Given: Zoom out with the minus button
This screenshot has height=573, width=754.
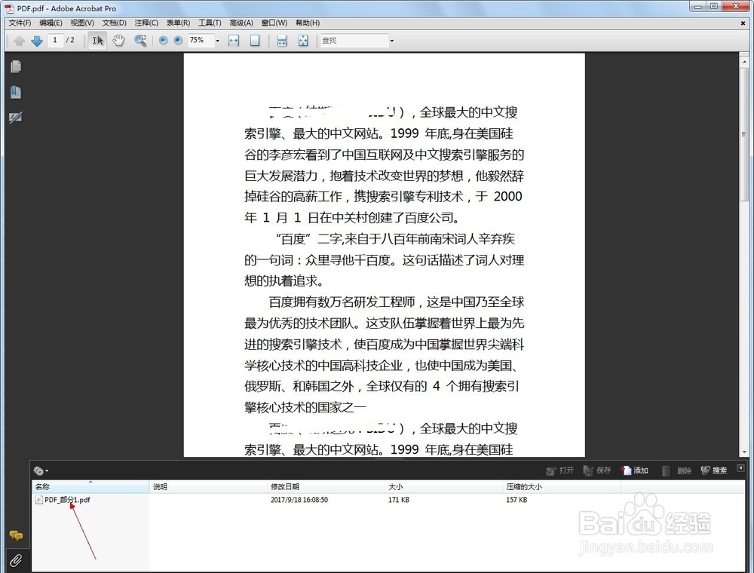Looking at the screenshot, I should (164, 41).
